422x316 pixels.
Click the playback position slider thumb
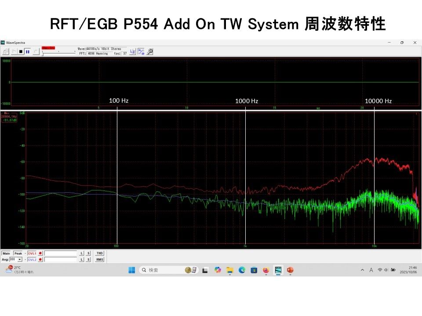tap(43, 54)
